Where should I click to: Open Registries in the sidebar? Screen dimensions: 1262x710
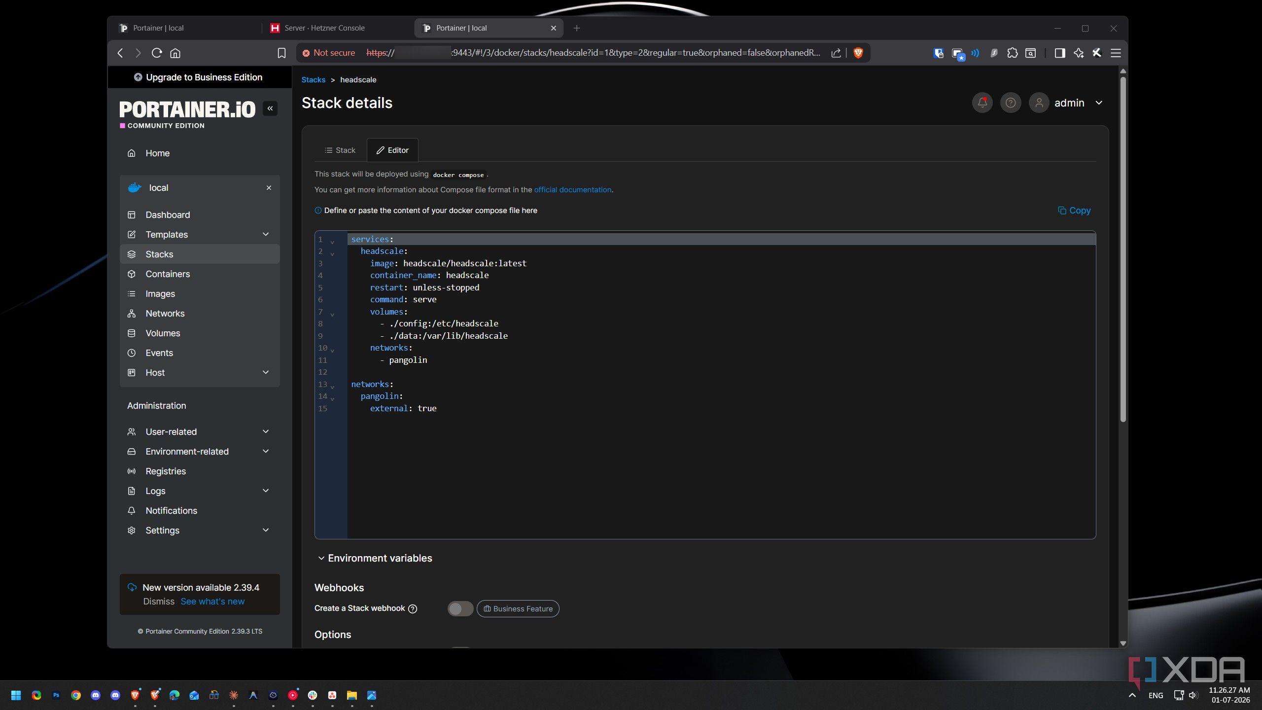[x=200, y=471]
